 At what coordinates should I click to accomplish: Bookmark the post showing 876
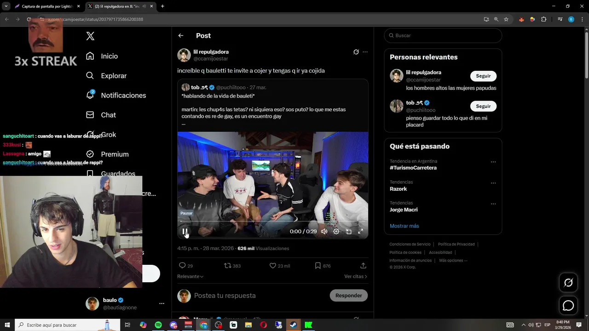[323, 266]
